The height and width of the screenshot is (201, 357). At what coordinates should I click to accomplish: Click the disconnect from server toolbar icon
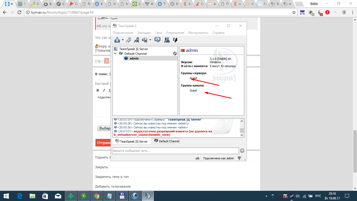[x=117, y=40]
